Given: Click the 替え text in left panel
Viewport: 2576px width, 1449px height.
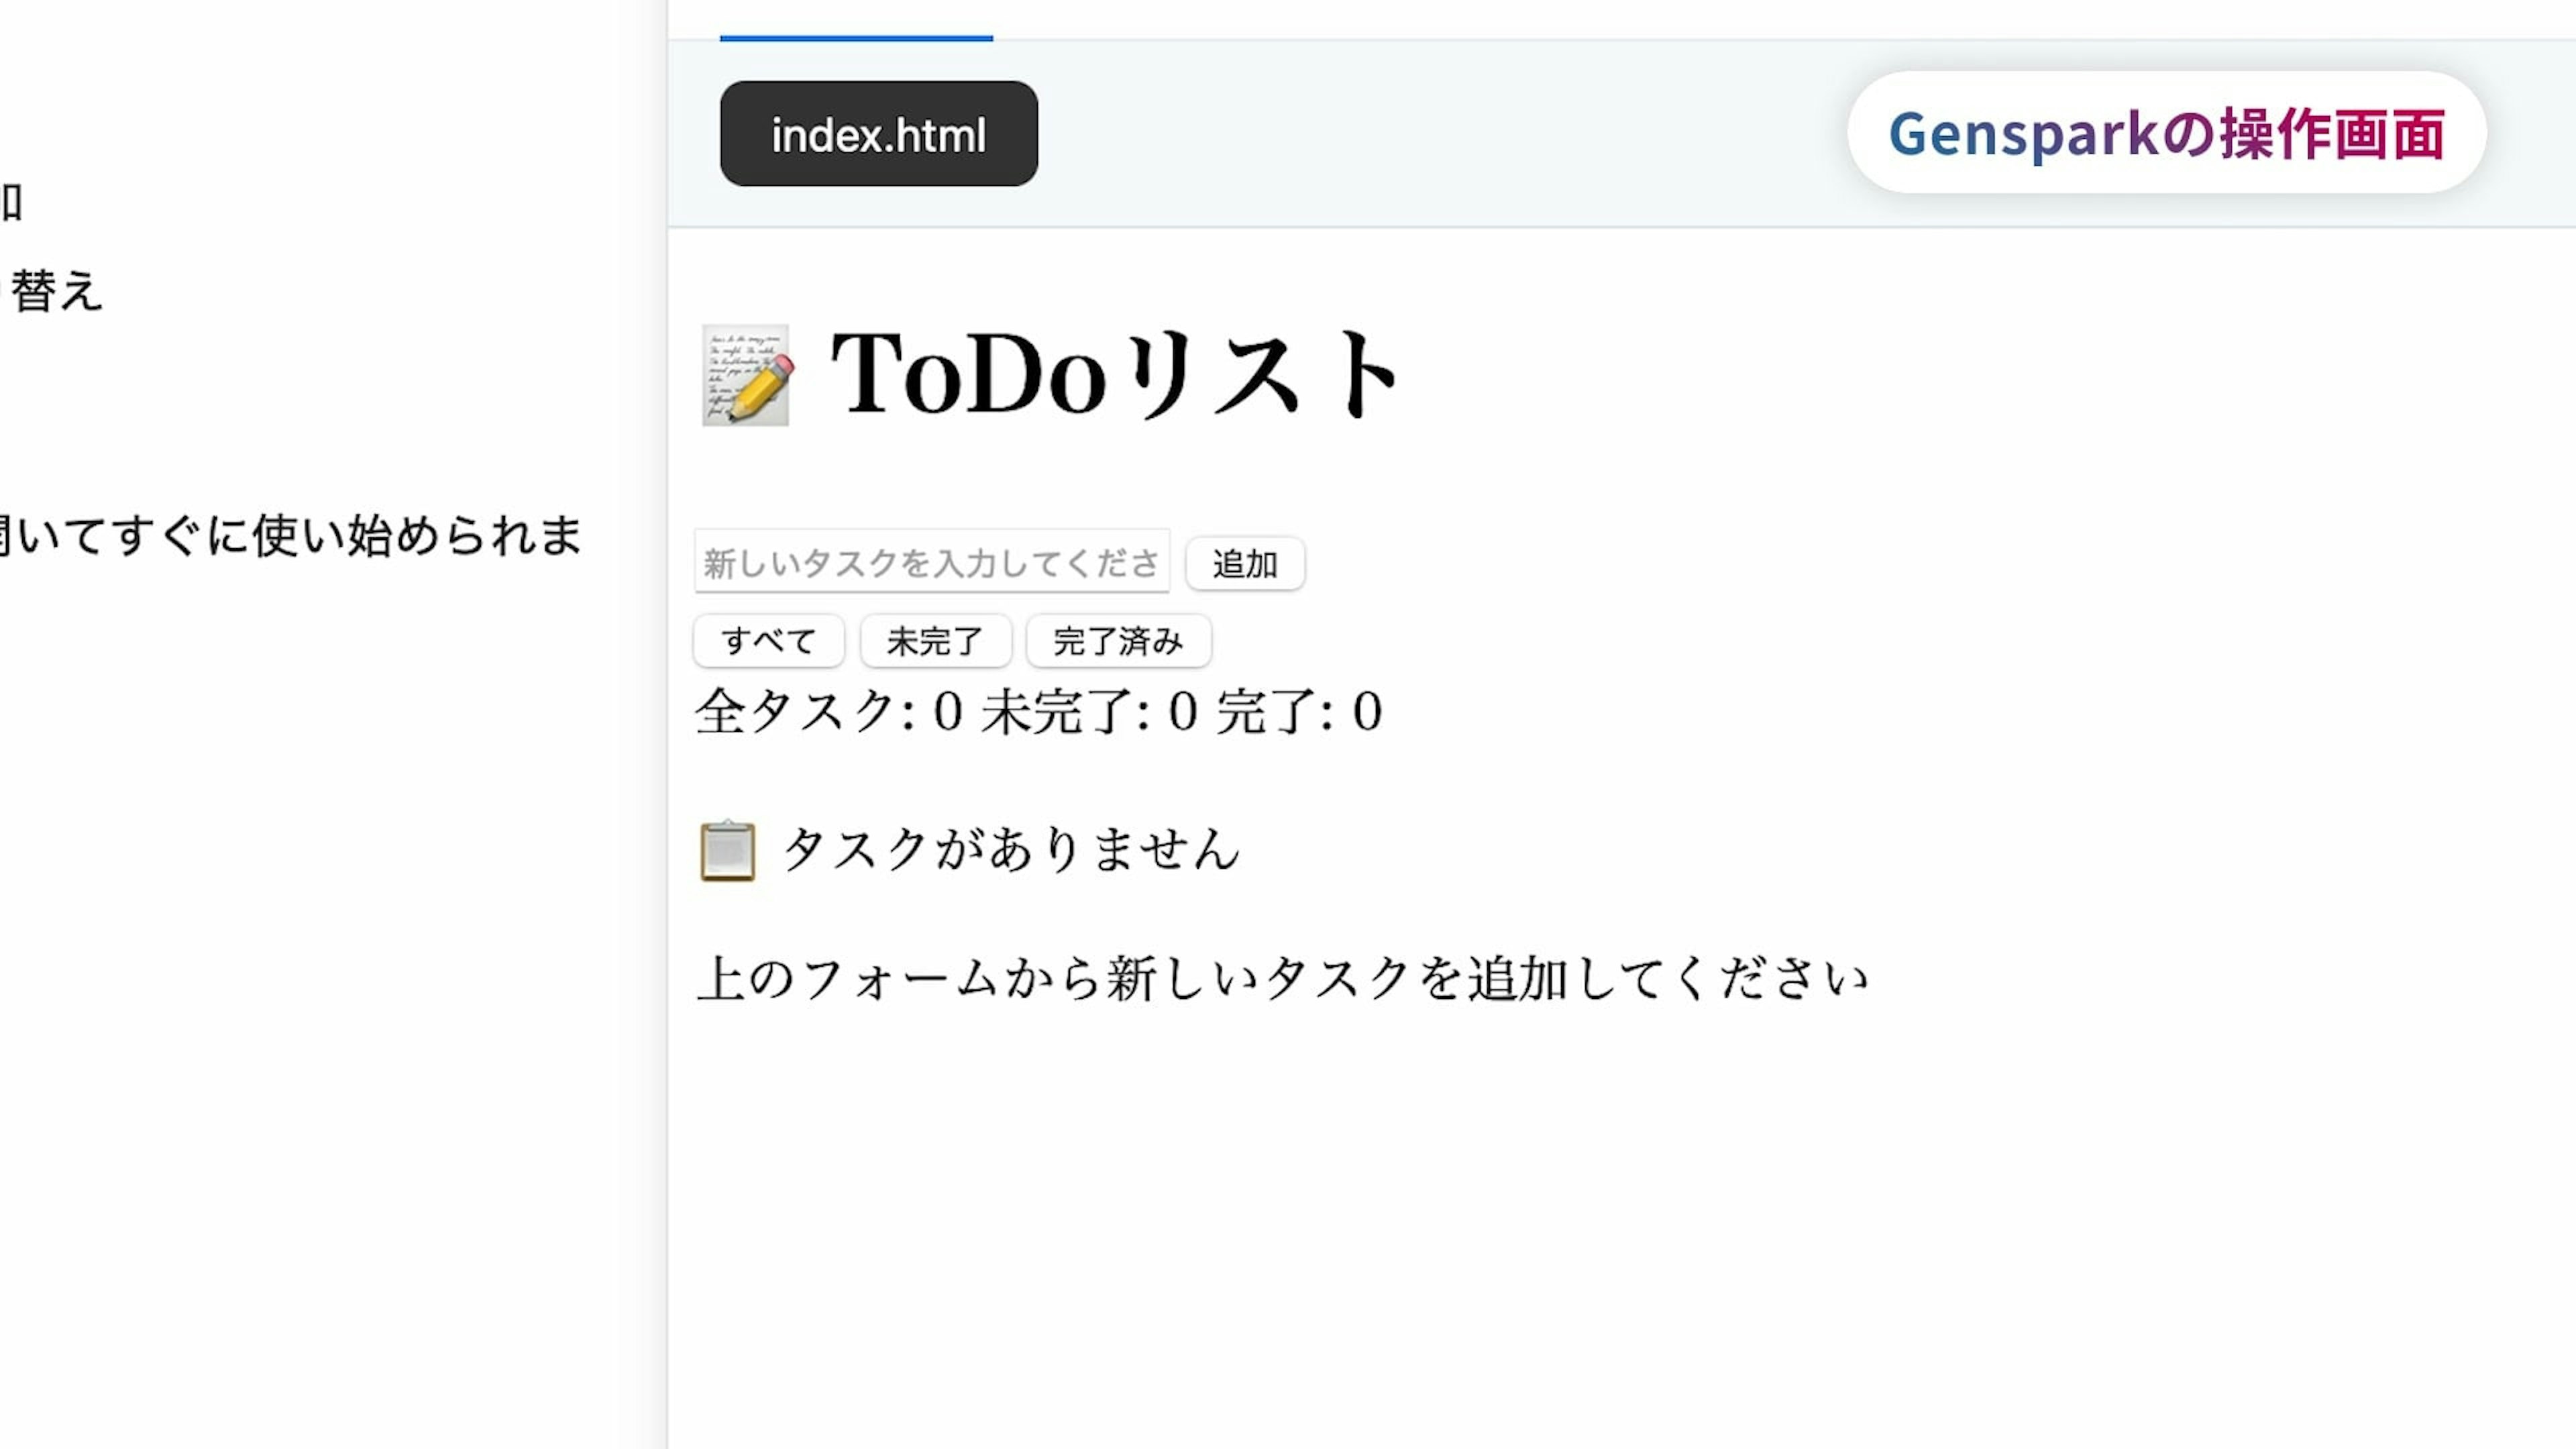Looking at the screenshot, I should click(56, 291).
